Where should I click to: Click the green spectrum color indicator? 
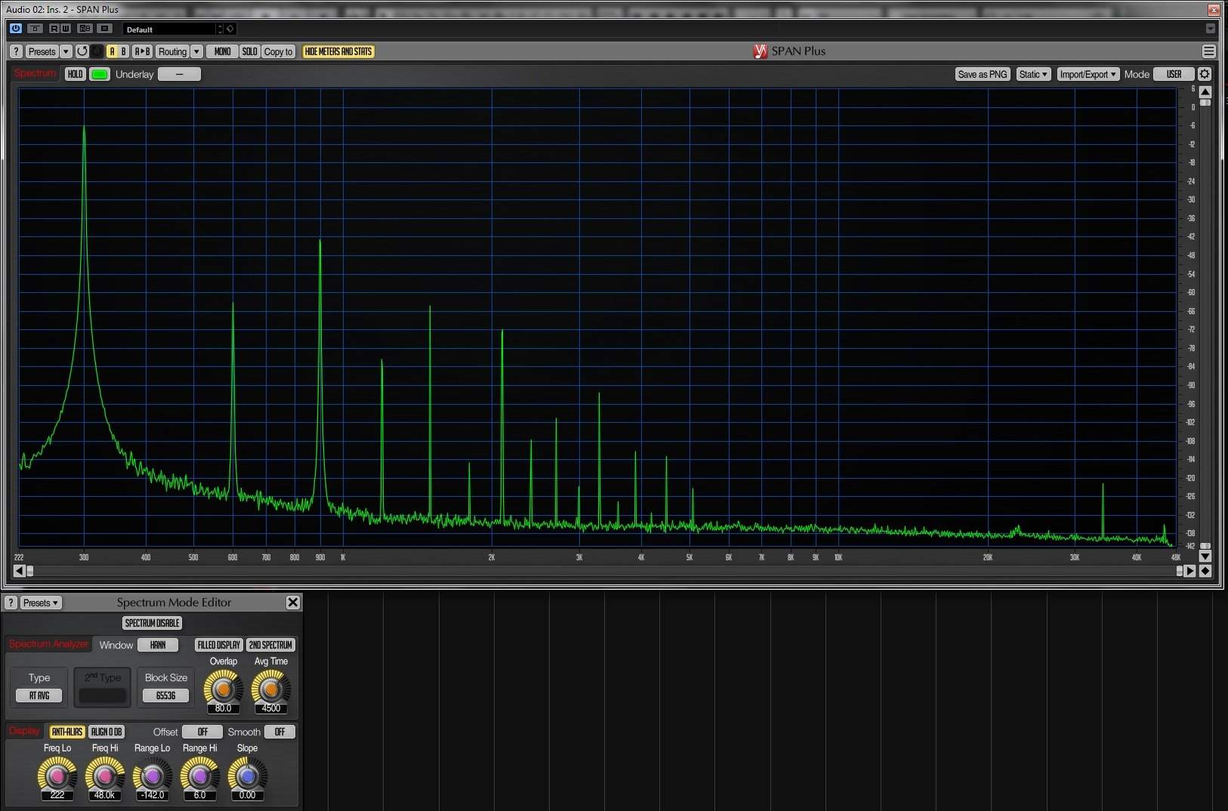tap(100, 74)
